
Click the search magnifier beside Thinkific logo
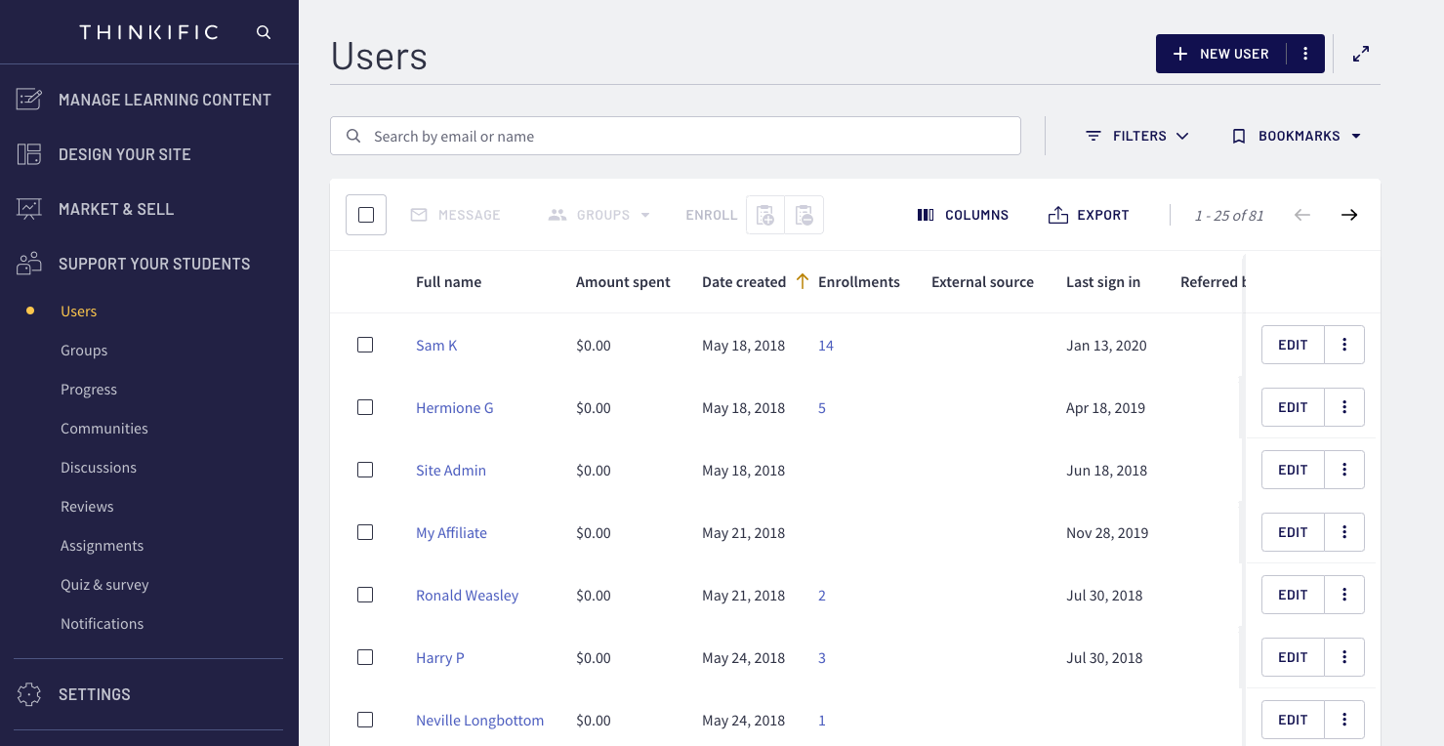click(x=264, y=32)
